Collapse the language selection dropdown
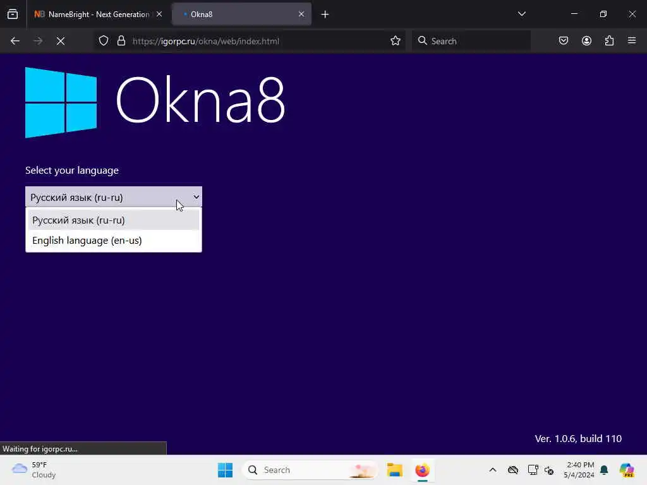The image size is (647, 485). (x=114, y=197)
